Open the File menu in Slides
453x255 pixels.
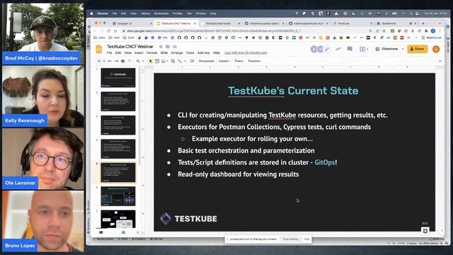pos(109,53)
